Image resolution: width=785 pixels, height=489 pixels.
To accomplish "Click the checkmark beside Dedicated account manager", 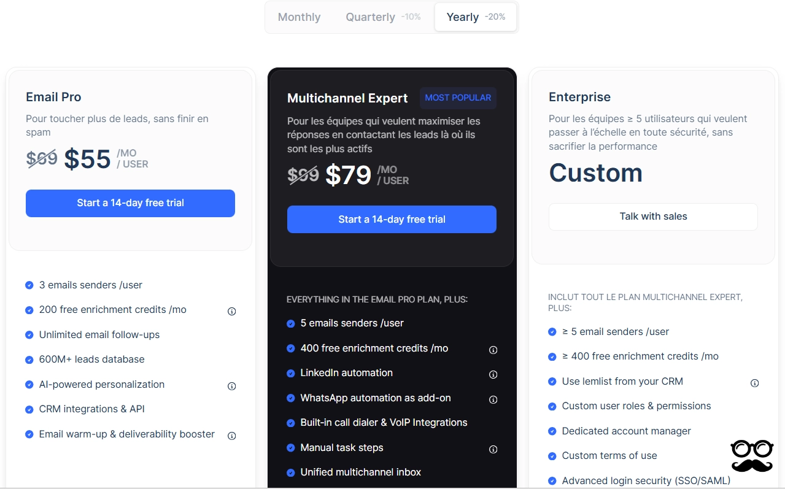I will tap(551, 431).
